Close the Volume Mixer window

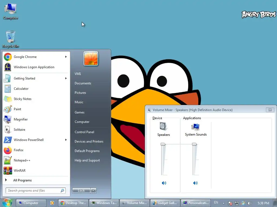click(x=270, y=110)
